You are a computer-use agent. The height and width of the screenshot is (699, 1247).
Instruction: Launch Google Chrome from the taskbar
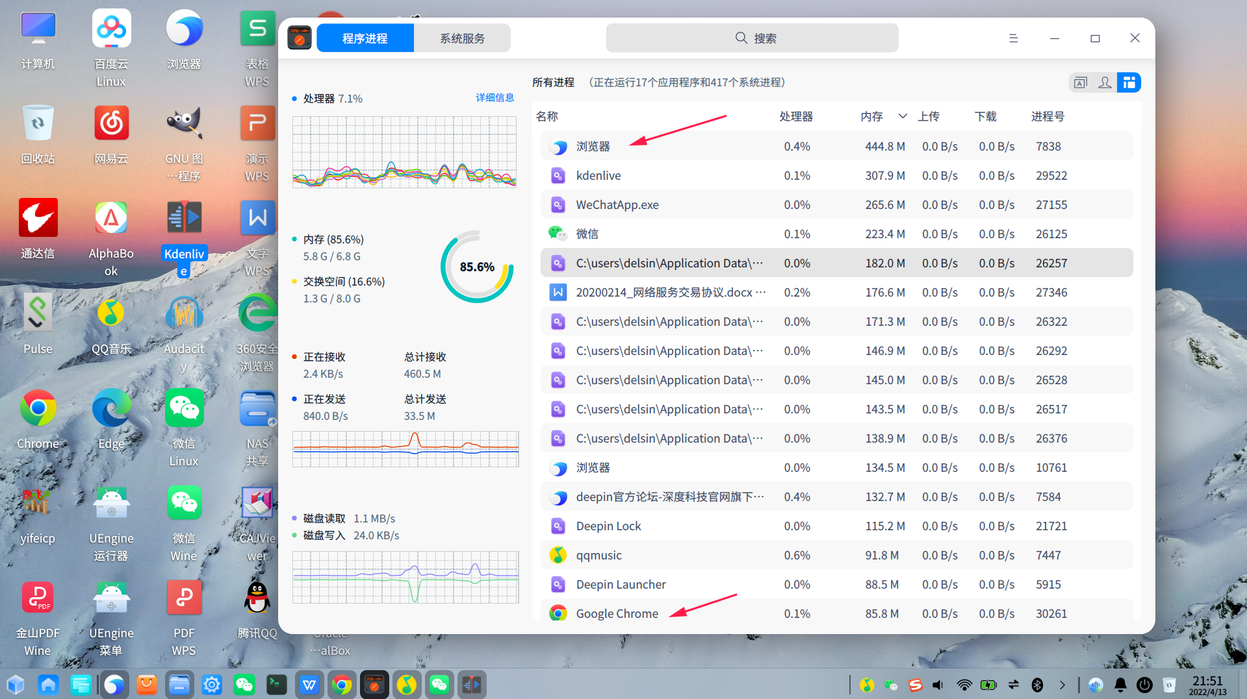pos(342,684)
